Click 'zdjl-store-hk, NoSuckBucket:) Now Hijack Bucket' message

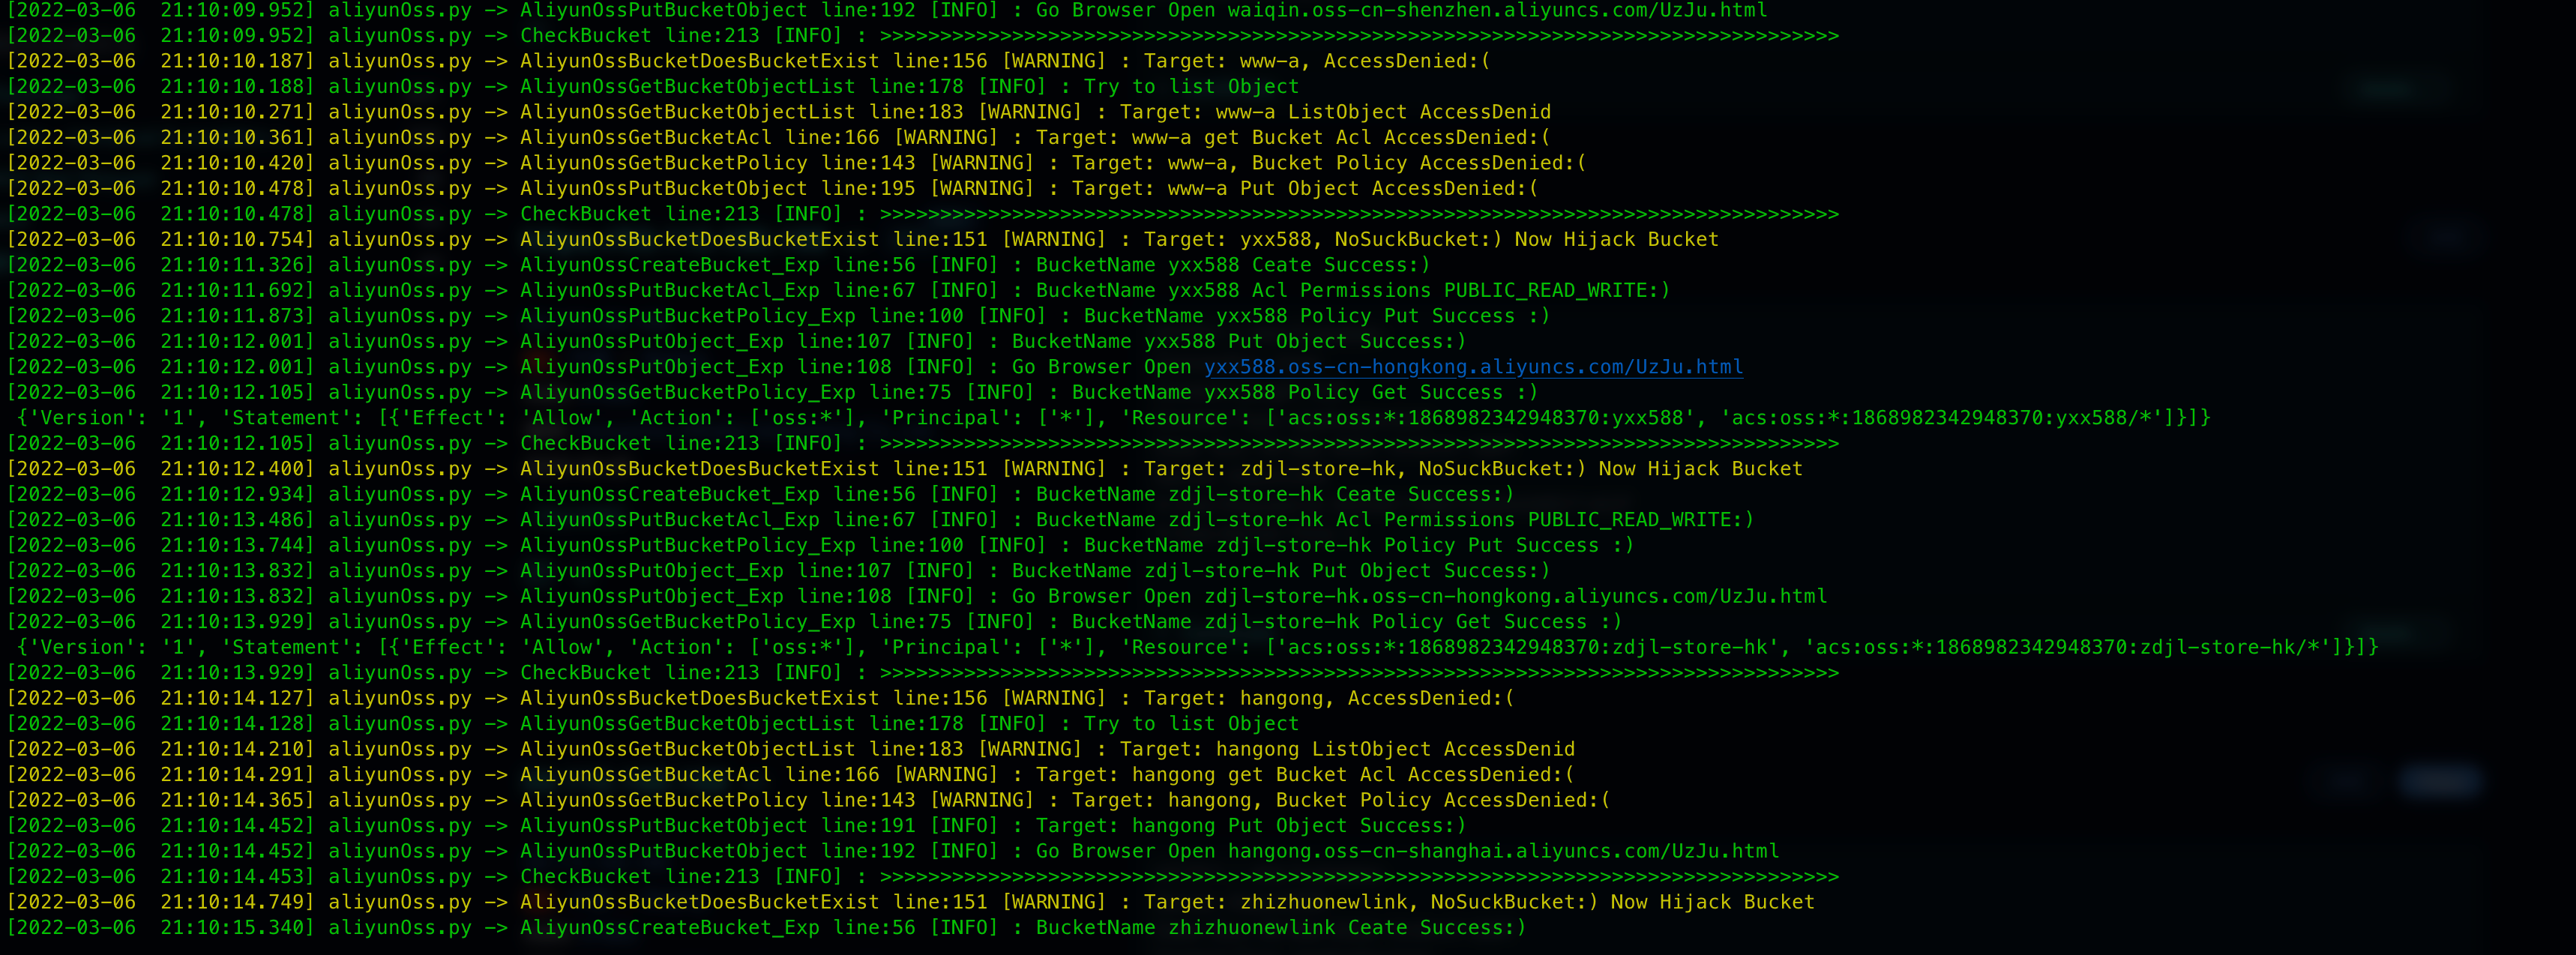click(1521, 469)
